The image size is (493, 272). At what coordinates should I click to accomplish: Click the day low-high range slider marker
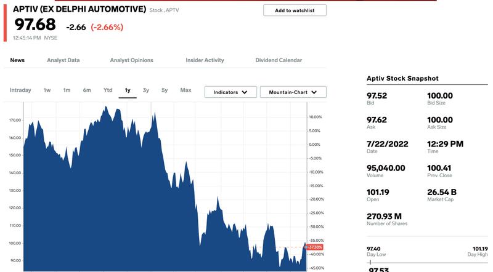click(370, 262)
